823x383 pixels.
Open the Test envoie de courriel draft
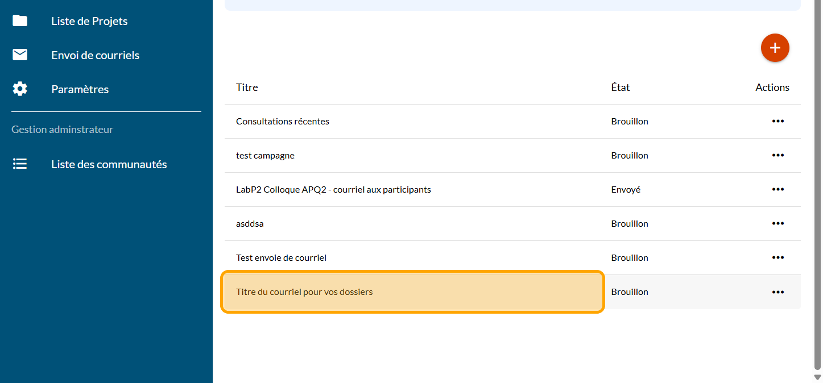pyautogui.click(x=281, y=257)
